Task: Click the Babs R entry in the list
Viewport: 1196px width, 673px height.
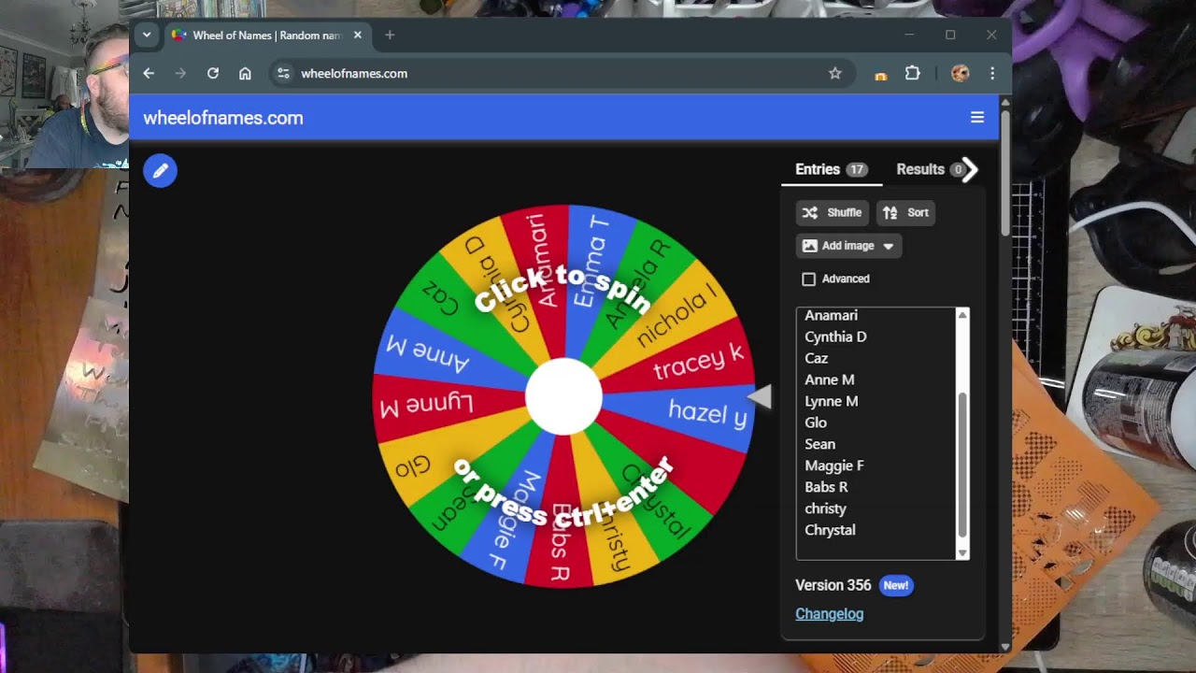Action: 826,487
